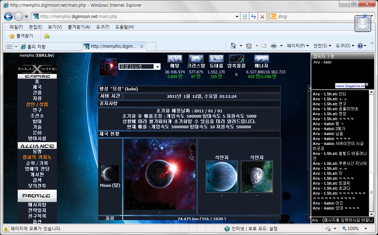Viewport: 378px width, 235px height.
Task: Click the Dark Matter (암흑물질) resource icon
Action: (236, 59)
